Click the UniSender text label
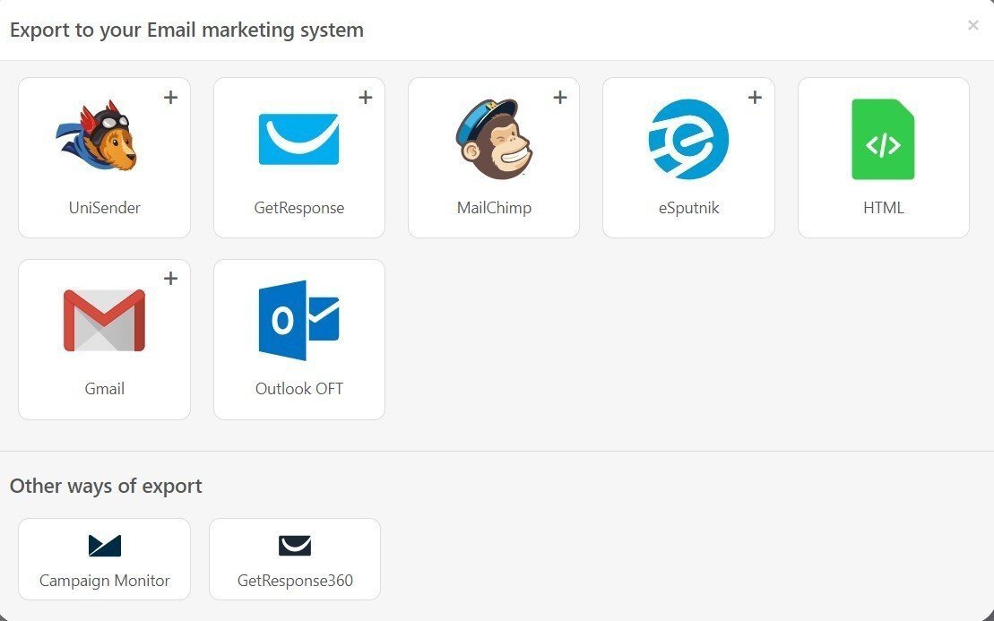 coord(104,208)
